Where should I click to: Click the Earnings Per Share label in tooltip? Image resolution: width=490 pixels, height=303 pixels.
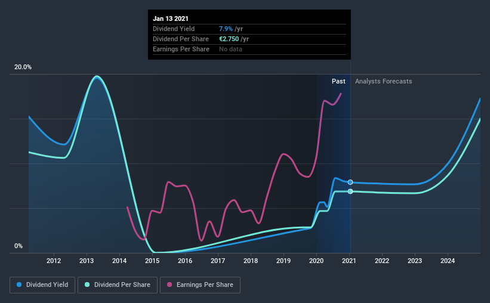[x=181, y=49]
